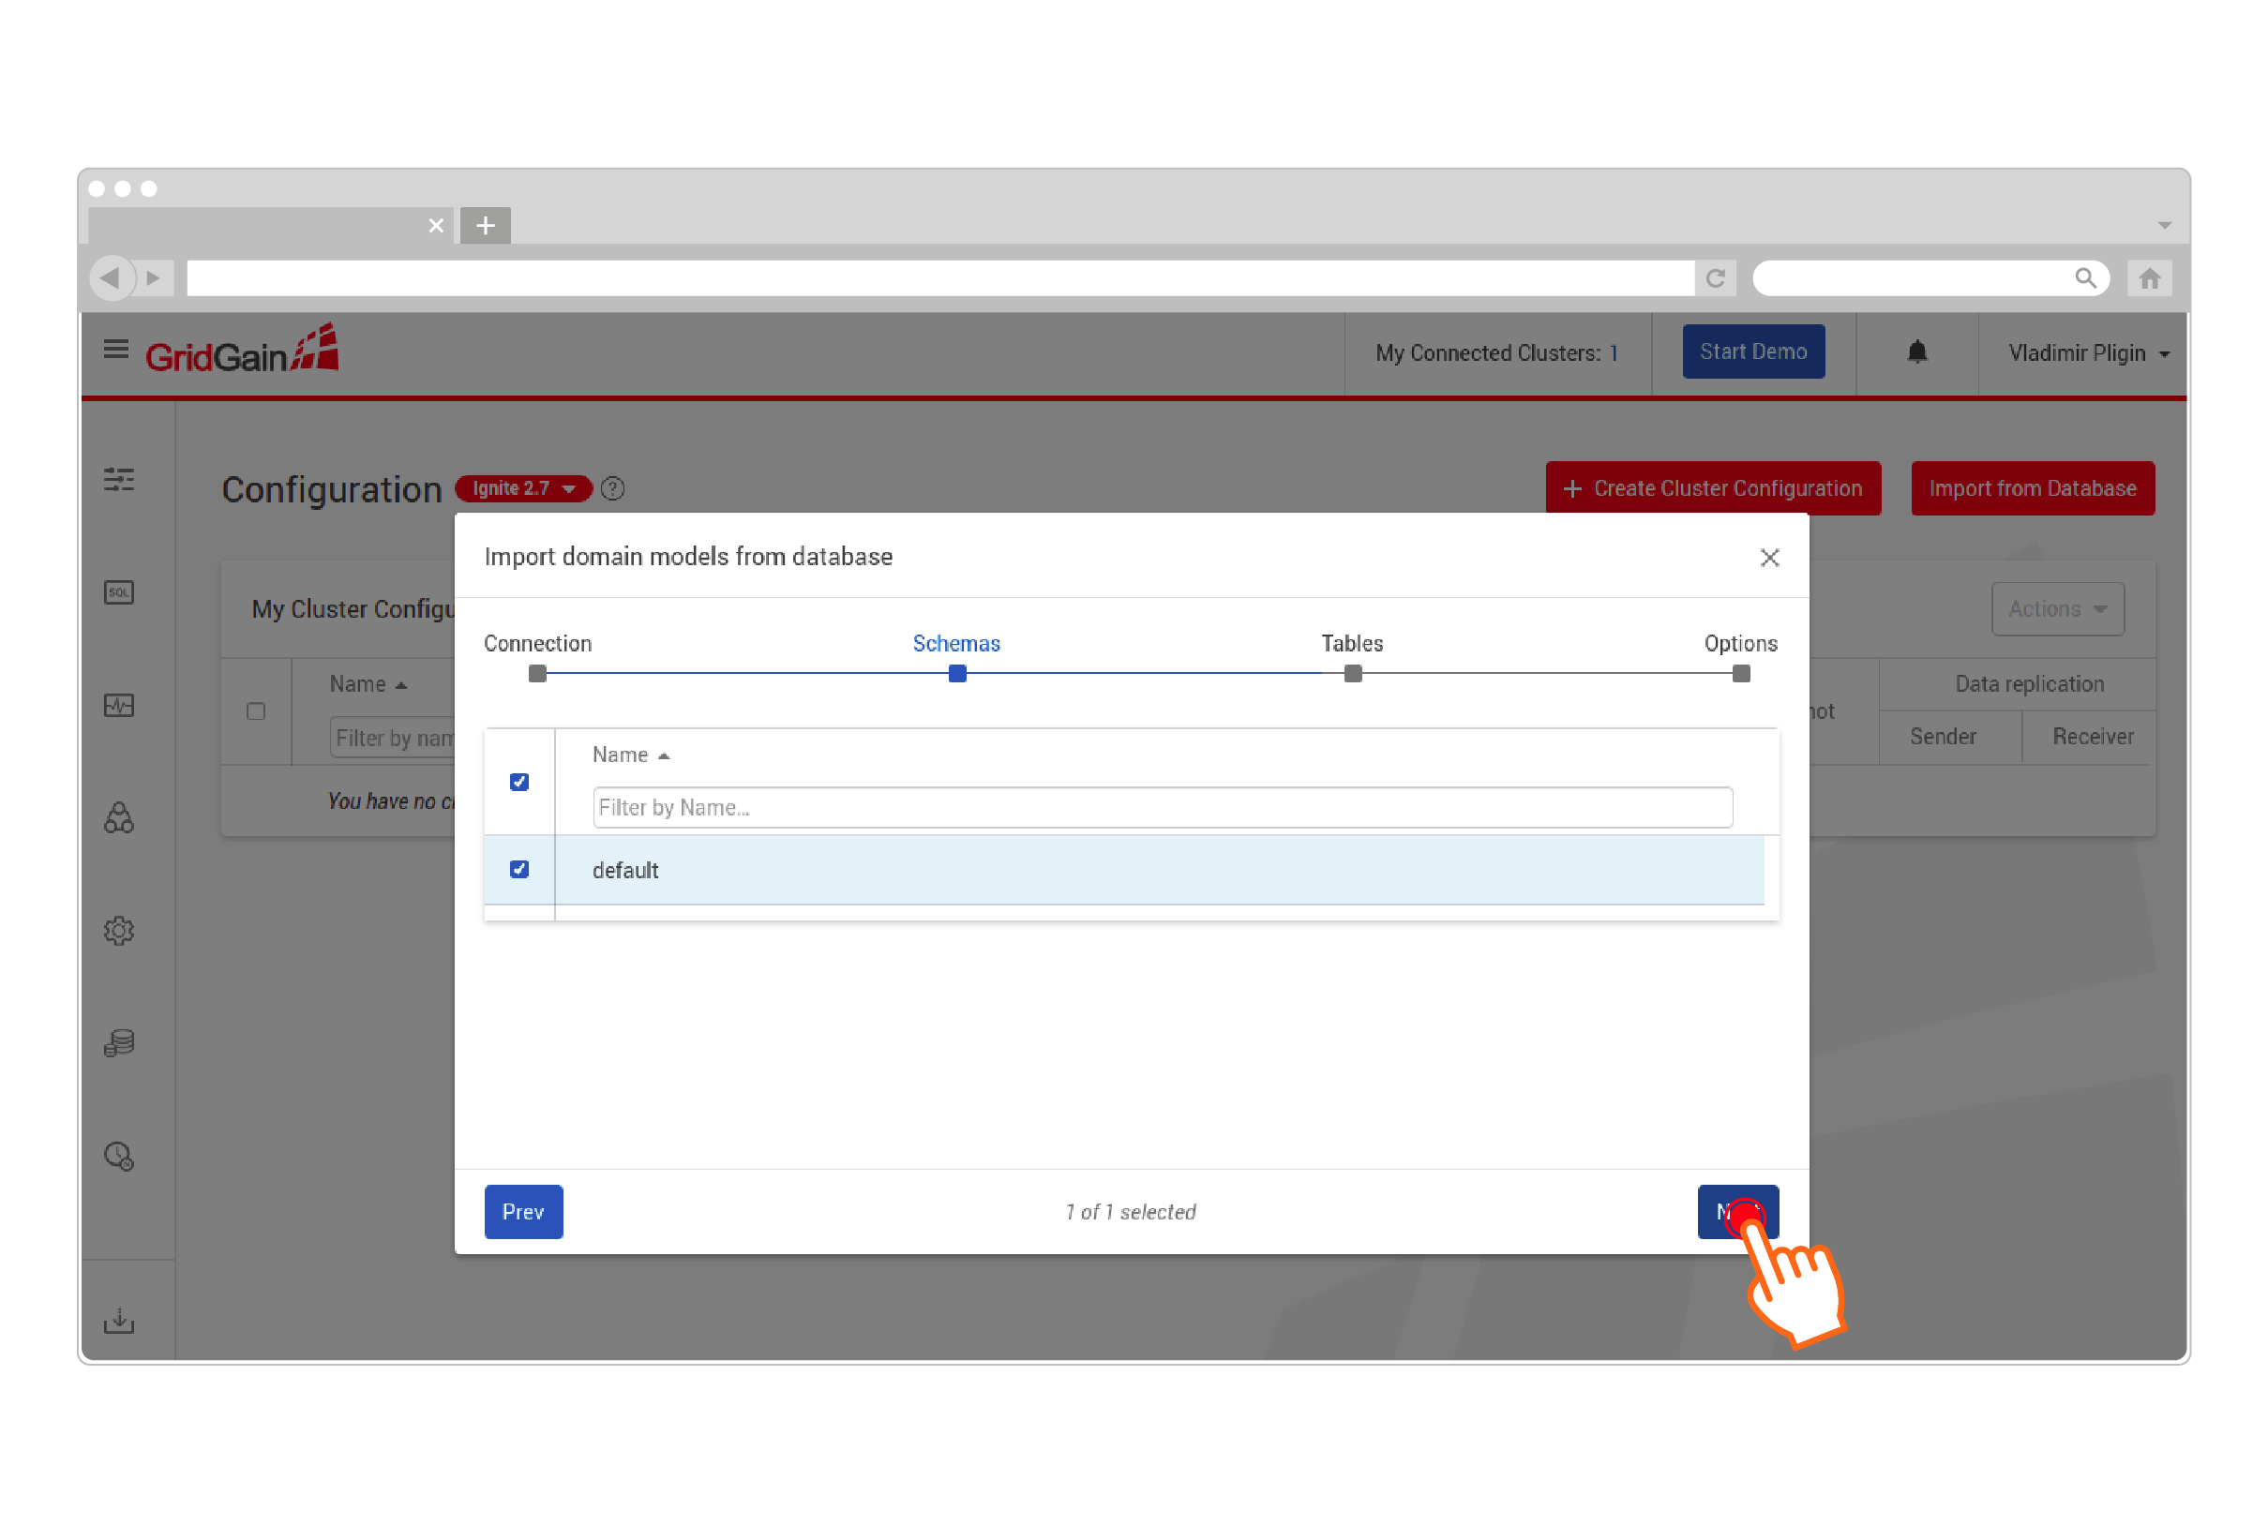This screenshot has height=1540, width=2268.
Task: Click the Connection step marker on progress line
Action: pos(538,673)
